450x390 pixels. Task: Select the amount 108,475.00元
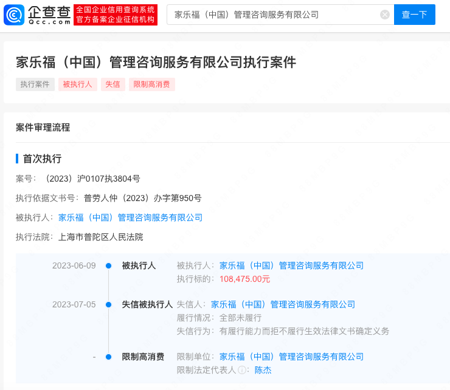(244, 279)
